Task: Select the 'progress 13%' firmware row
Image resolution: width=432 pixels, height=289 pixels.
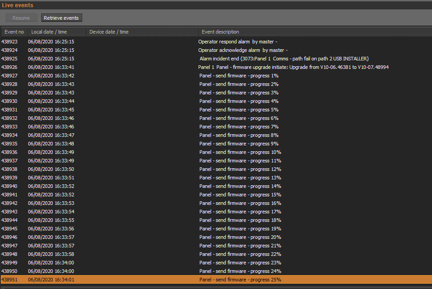Action: pos(216,178)
